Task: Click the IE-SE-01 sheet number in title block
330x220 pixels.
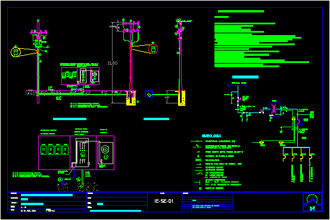Action: pyautogui.click(x=164, y=201)
